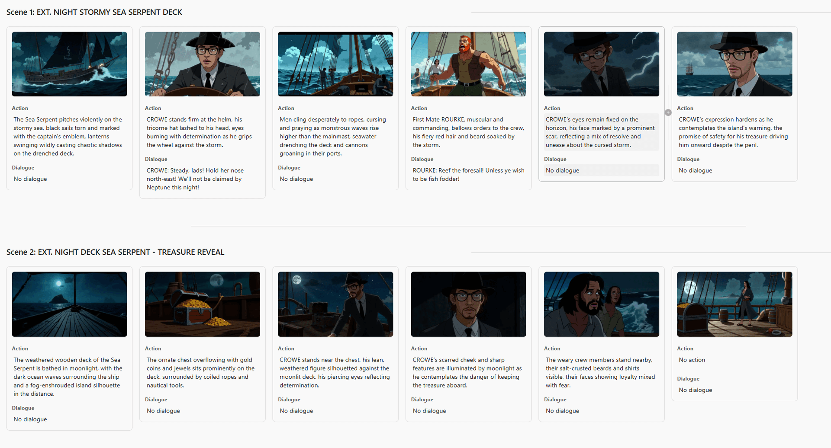Edit the 'Men cling desperately to ropes' action
831x448 pixels.
pos(333,136)
